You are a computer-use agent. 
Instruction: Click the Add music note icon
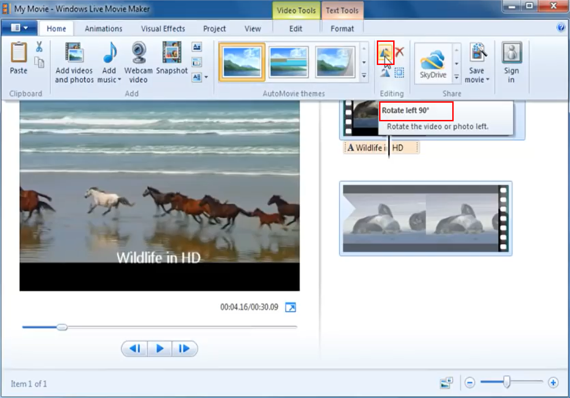coord(109,53)
